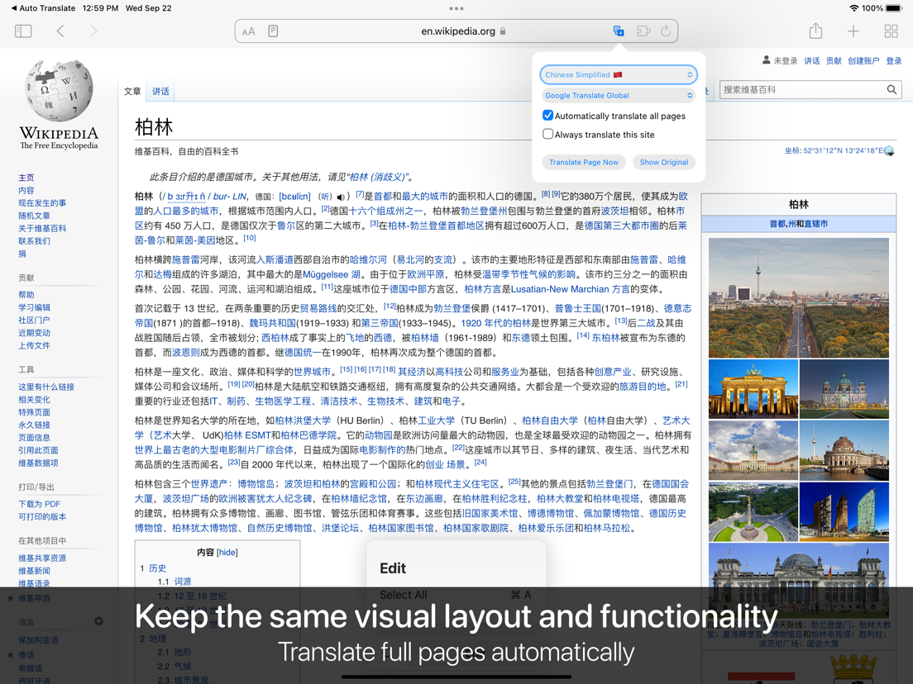Check Always translate this site
Image resolution: width=913 pixels, height=684 pixels.
(x=548, y=134)
